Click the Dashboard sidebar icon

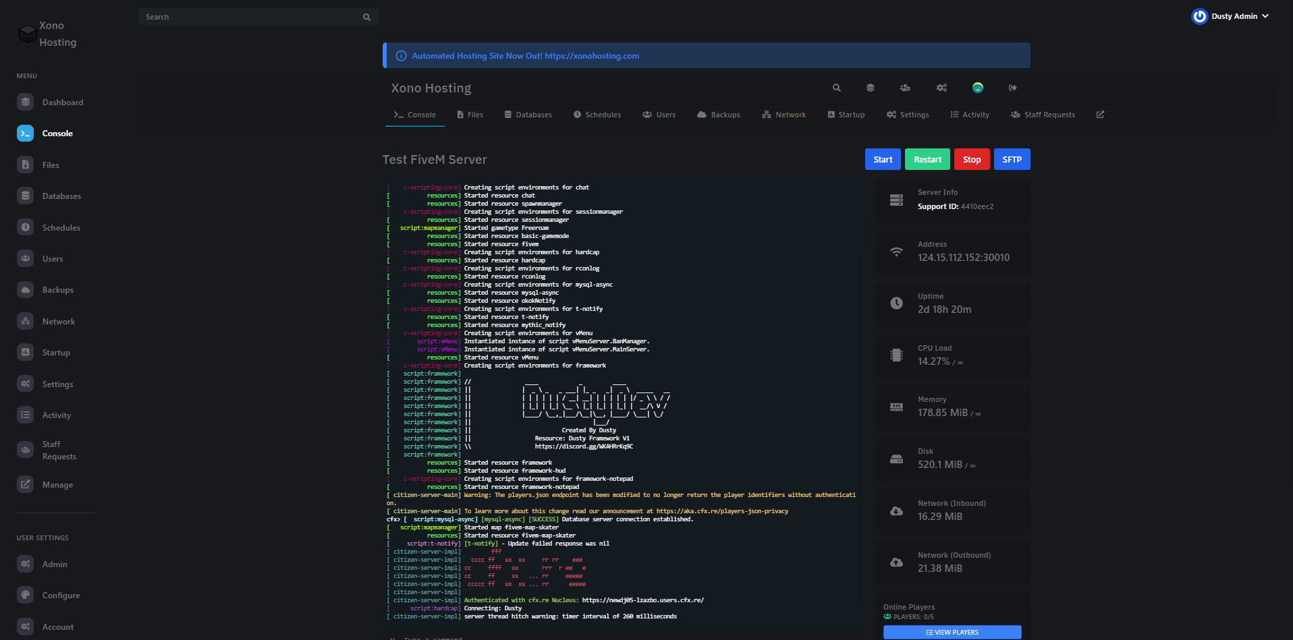(26, 102)
